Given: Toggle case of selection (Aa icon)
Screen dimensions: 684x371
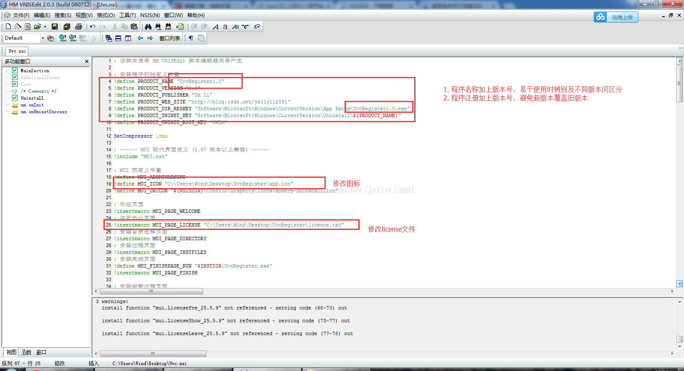Looking at the screenshot, I should (x=236, y=26).
